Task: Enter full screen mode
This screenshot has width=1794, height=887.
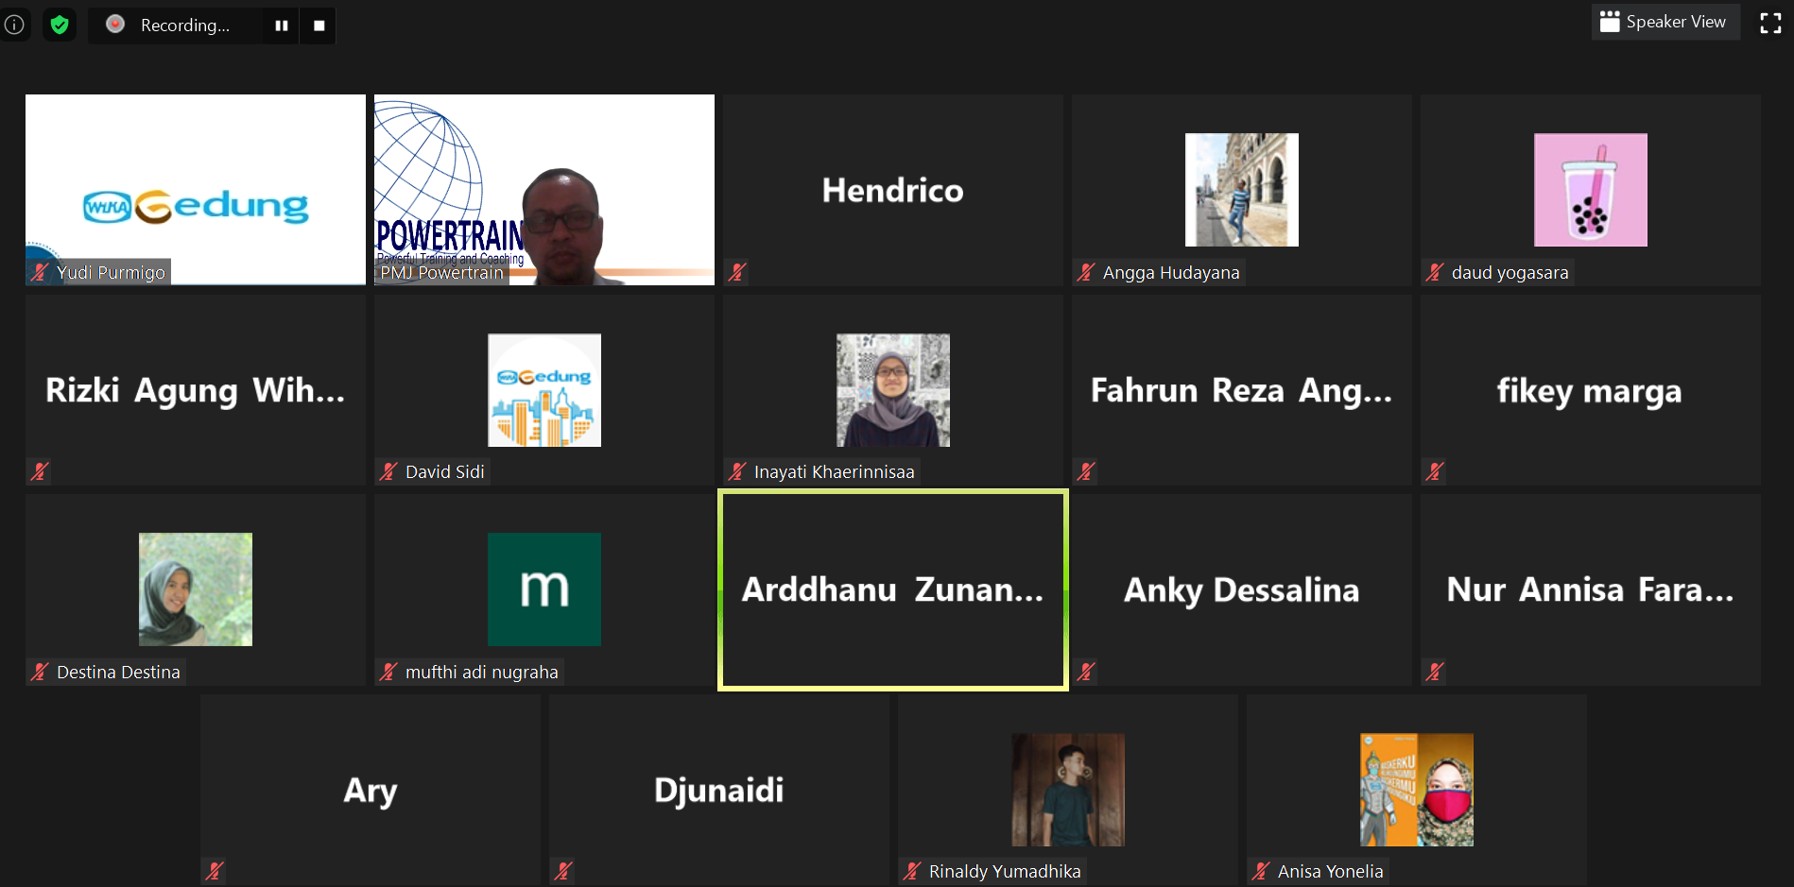Action: tap(1769, 24)
